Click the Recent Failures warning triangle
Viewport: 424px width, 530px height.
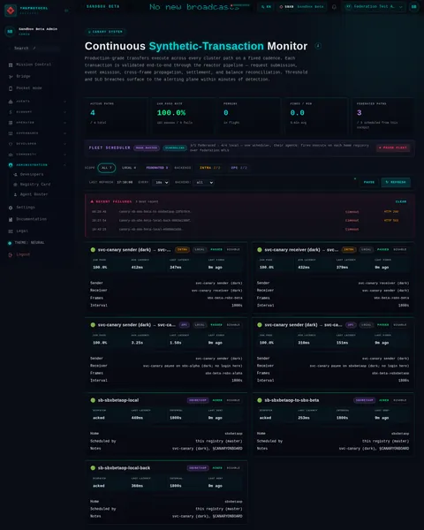pyautogui.click(x=92, y=201)
